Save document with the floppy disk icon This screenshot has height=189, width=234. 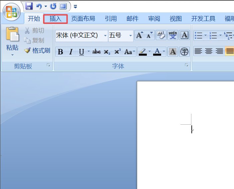(x=29, y=6)
